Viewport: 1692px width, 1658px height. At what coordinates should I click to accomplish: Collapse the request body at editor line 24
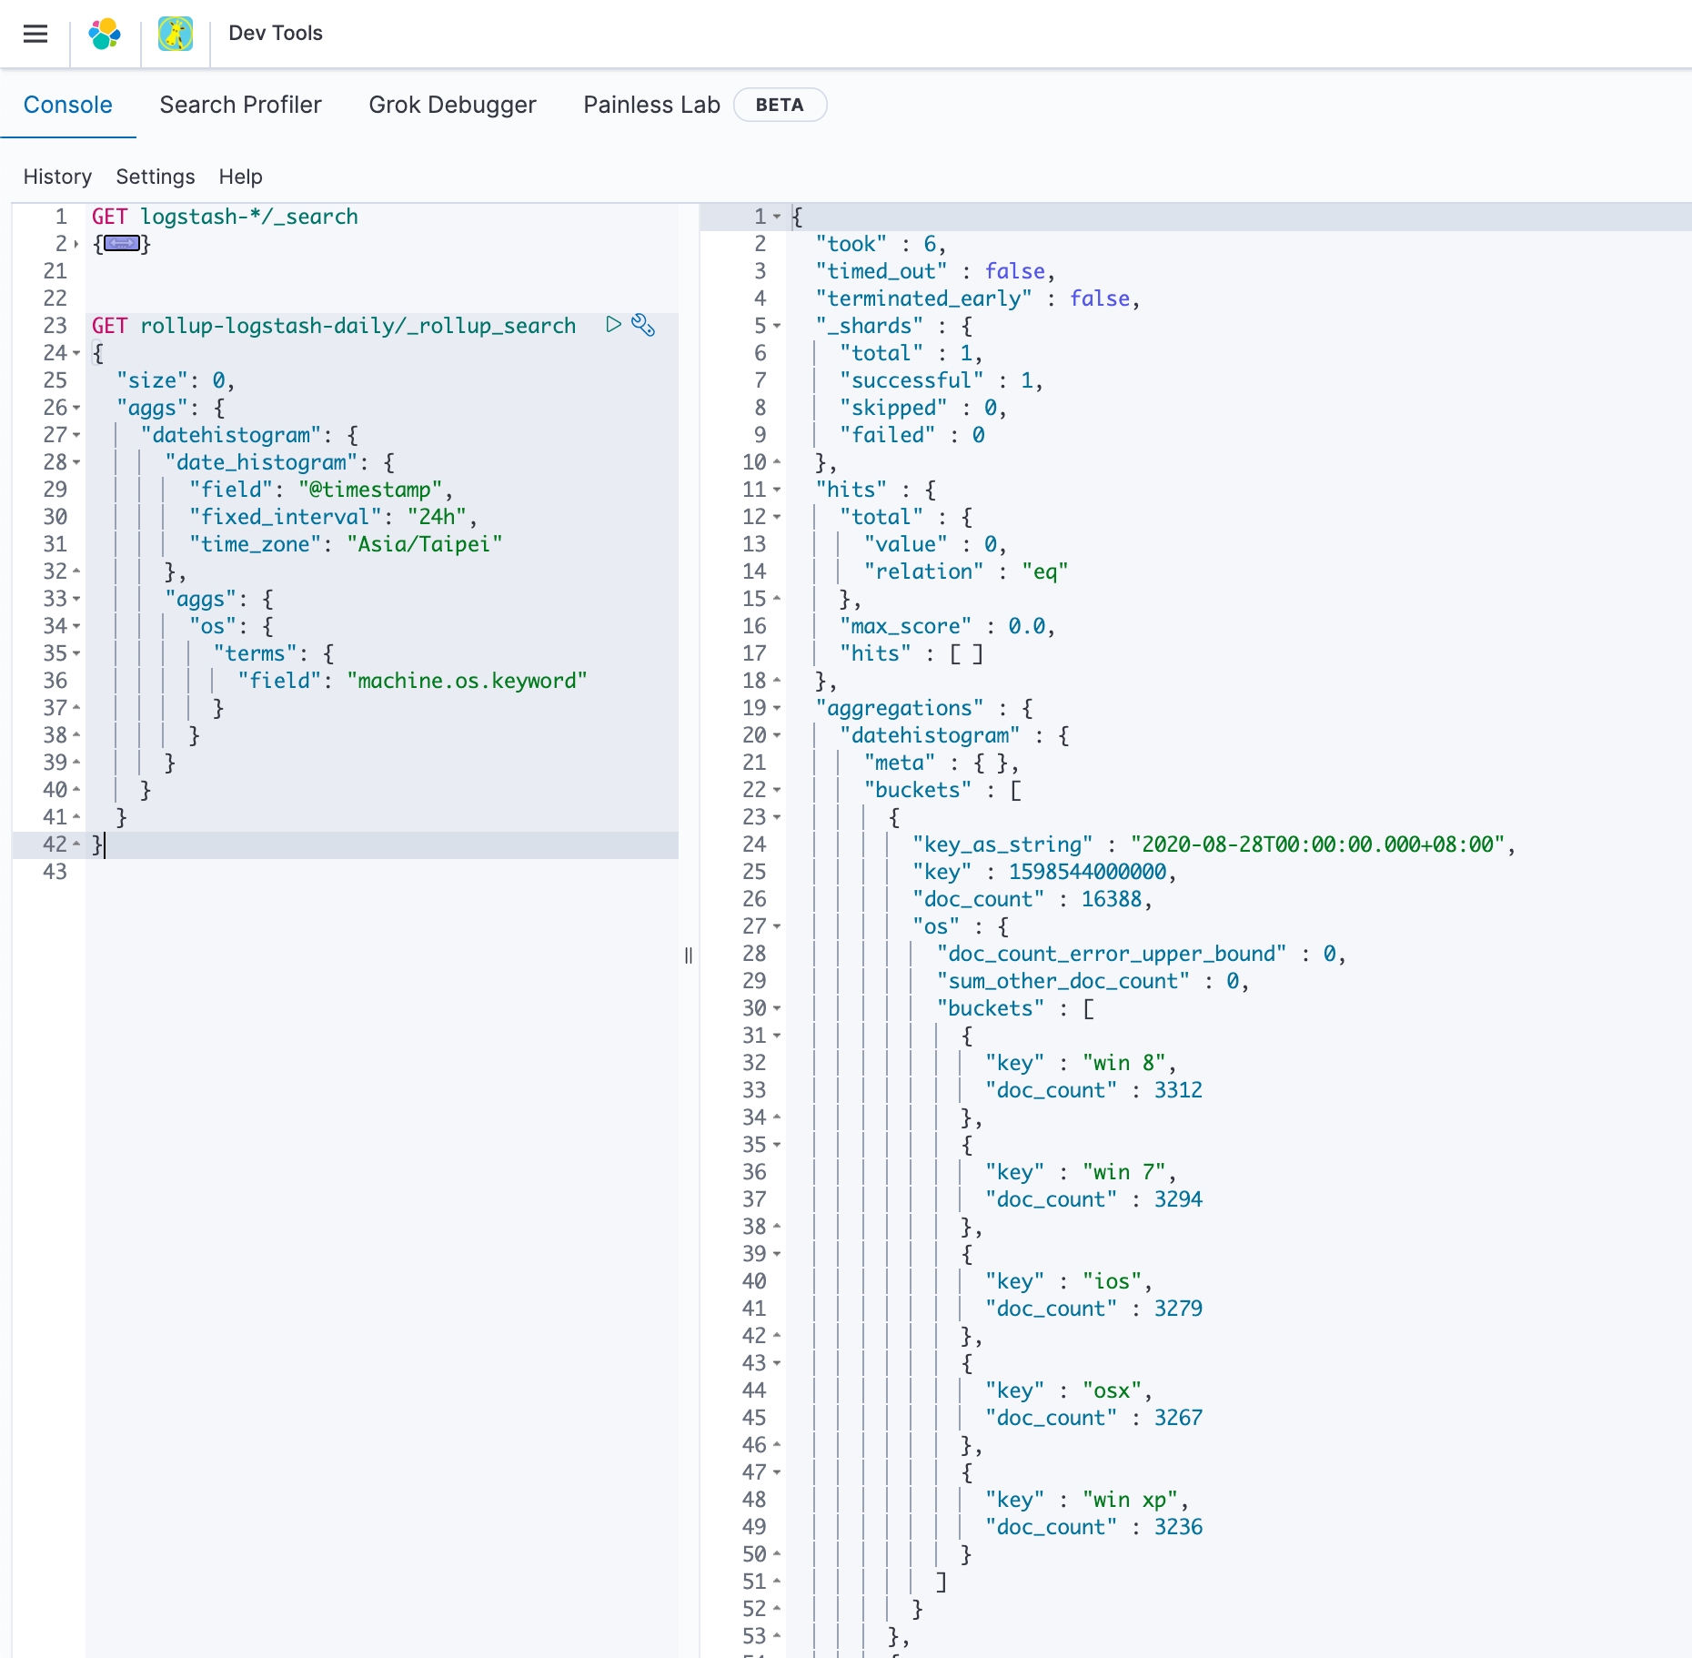[x=76, y=353]
